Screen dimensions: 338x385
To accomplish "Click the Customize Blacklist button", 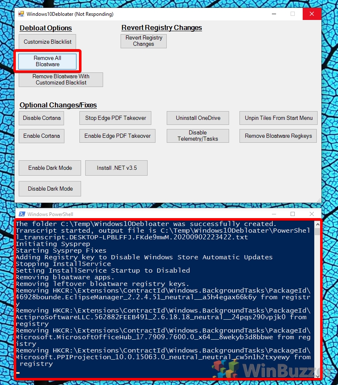I will click(47, 42).
